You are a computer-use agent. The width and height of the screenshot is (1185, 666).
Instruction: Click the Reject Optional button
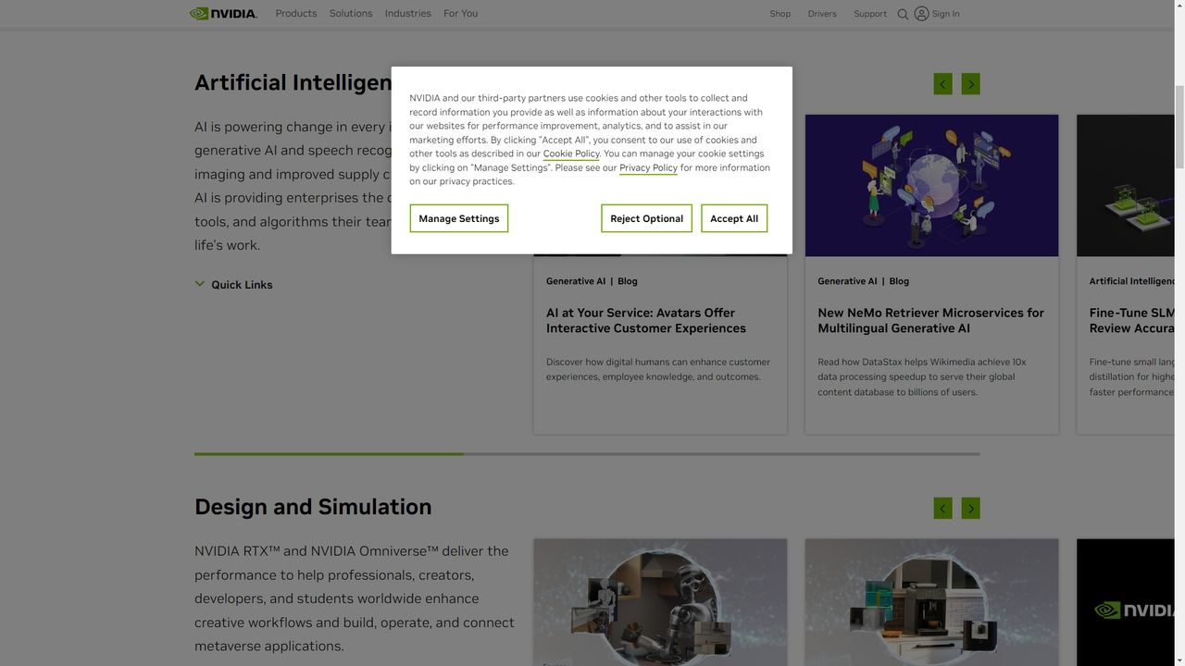[646, 218]
